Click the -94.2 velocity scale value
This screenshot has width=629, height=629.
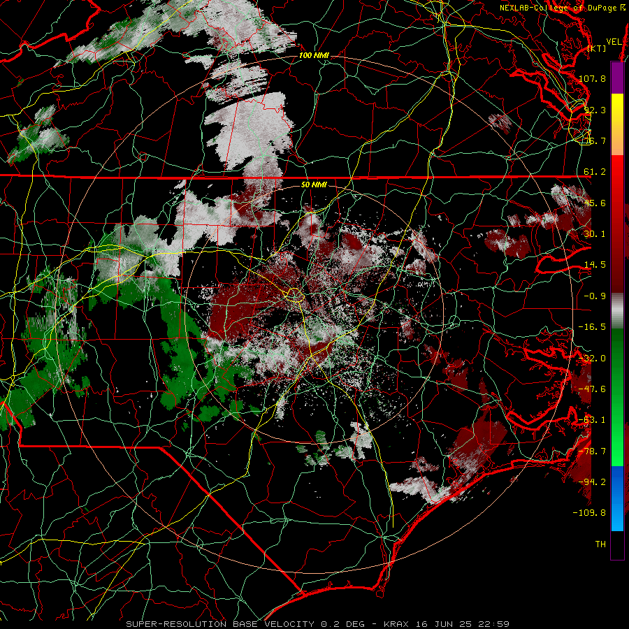(592, 482)
